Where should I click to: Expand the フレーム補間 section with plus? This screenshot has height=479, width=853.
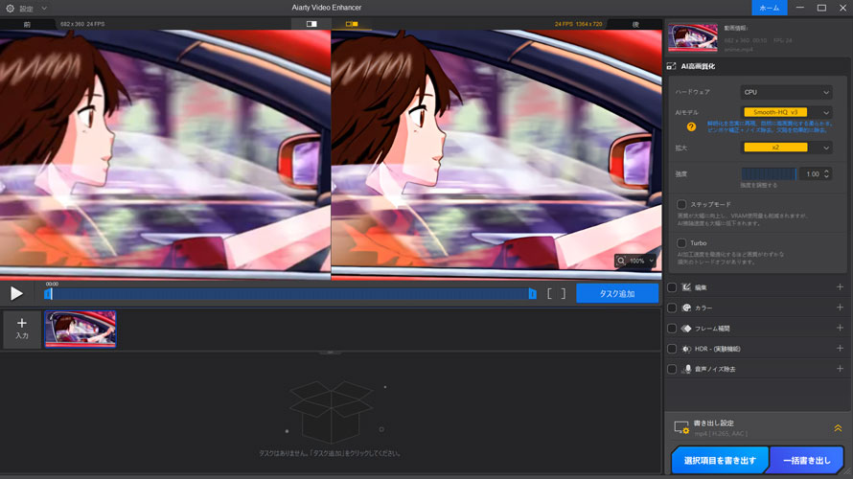pos(840,328)
